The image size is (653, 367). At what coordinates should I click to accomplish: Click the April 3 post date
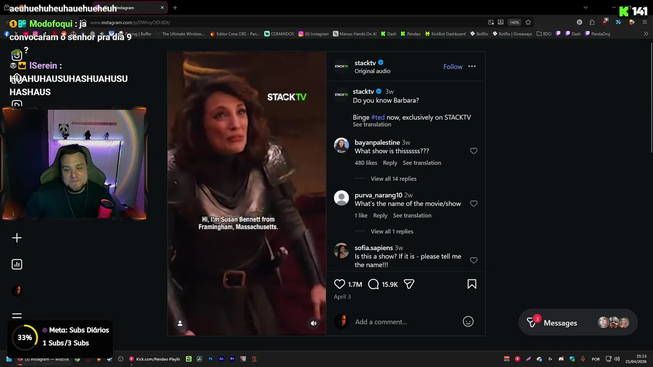click(342, 297)
